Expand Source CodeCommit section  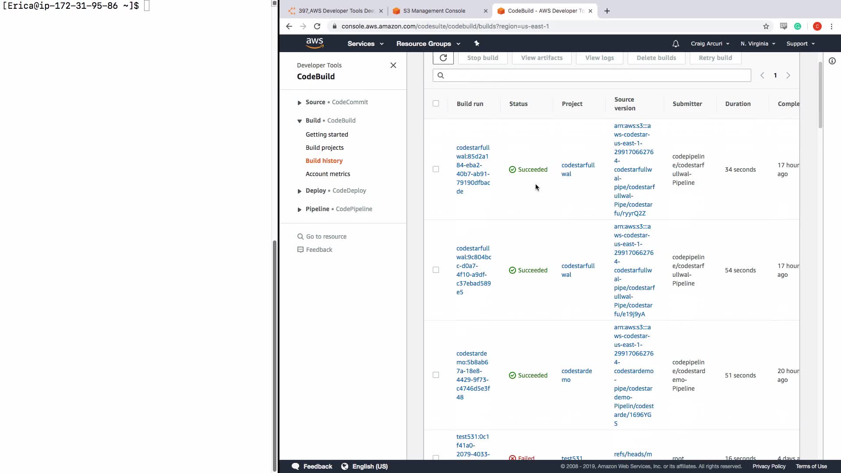(300, 102)
